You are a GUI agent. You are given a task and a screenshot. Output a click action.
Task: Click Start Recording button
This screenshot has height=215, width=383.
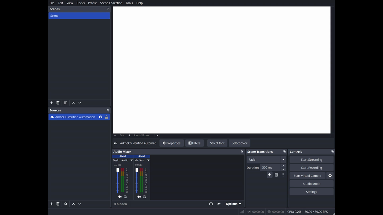(x=311, y=168)
